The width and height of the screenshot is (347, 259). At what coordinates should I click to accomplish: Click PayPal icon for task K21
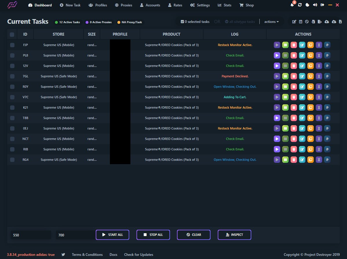pos(327,107)
